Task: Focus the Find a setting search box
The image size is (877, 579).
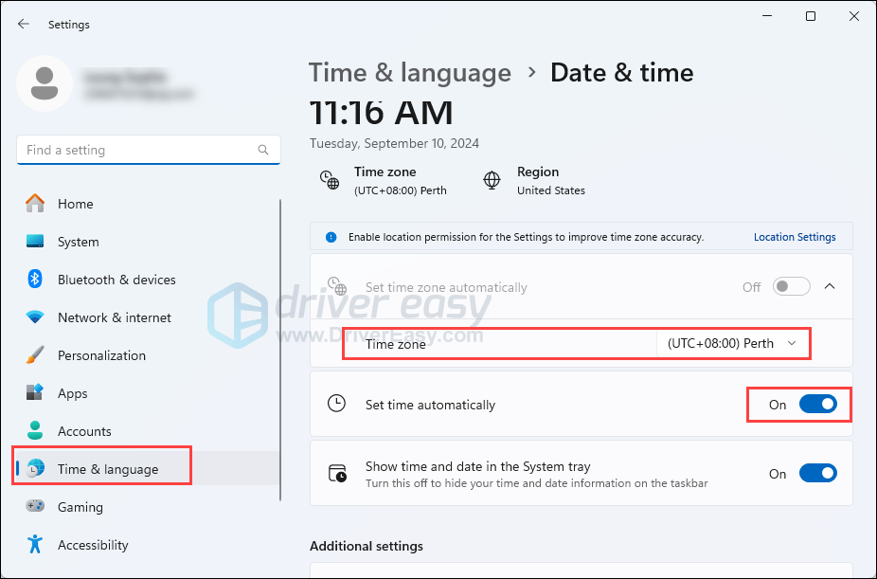Action: click(x=148, y=150)
